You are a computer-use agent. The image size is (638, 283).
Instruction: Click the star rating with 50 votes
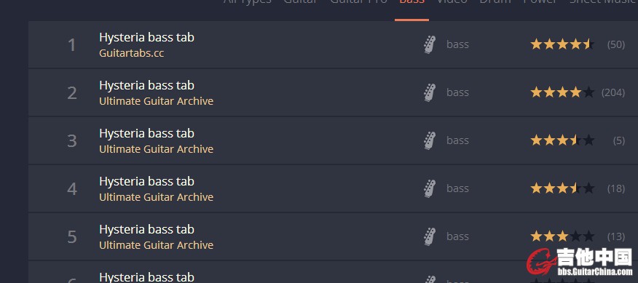tap(562, 44)
